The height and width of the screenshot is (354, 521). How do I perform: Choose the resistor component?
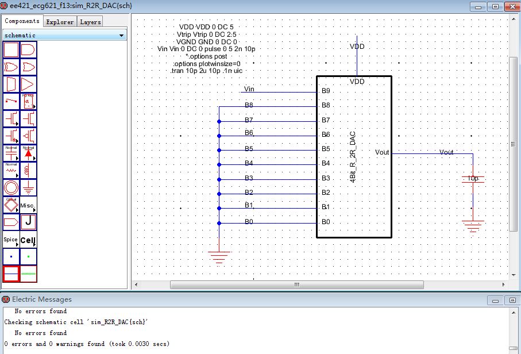point(11,170)
